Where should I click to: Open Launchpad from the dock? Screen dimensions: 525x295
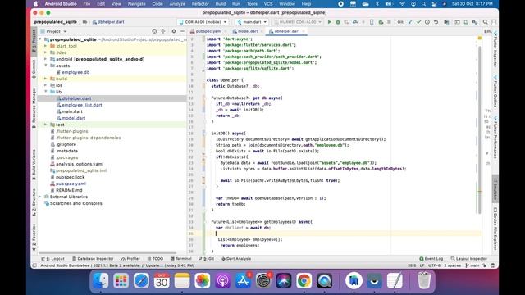121,280
